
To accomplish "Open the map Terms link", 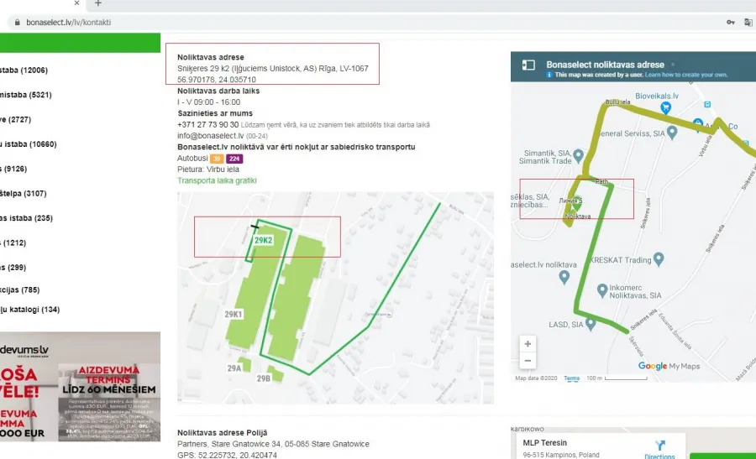I will tap(571, 378).
